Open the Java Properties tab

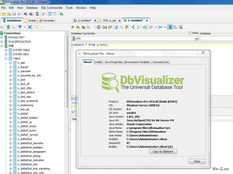(114, 62)
